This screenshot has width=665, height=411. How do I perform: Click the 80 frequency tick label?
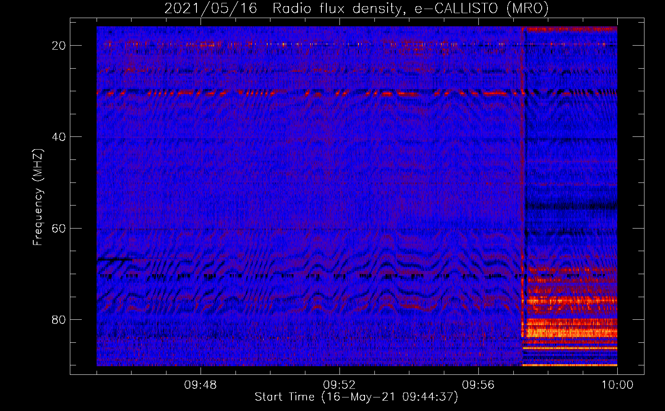59,320
